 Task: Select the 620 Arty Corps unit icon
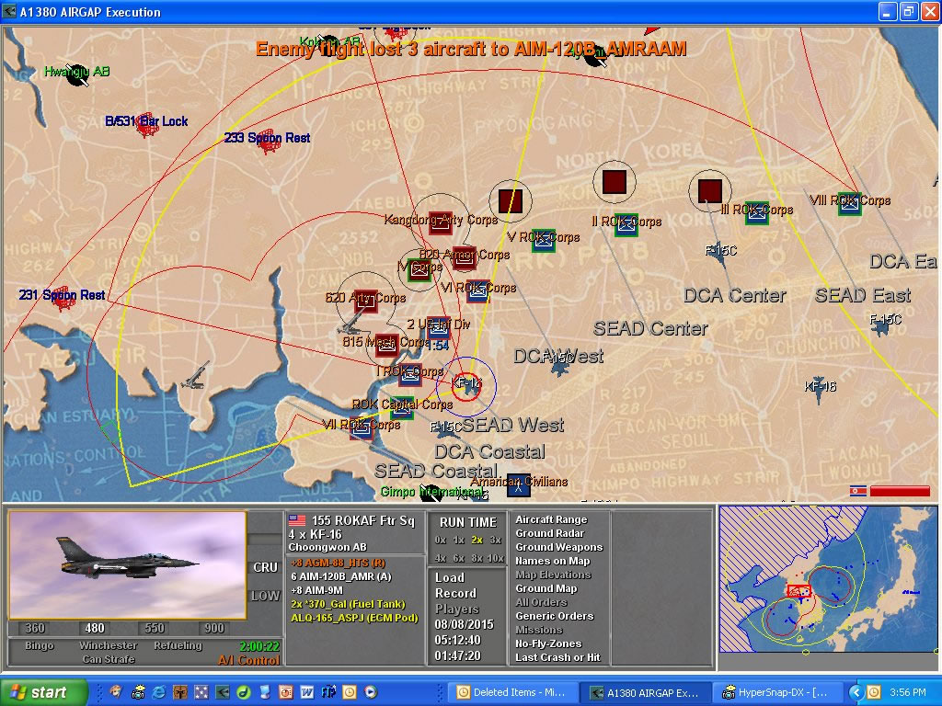[x=365, y=302]
